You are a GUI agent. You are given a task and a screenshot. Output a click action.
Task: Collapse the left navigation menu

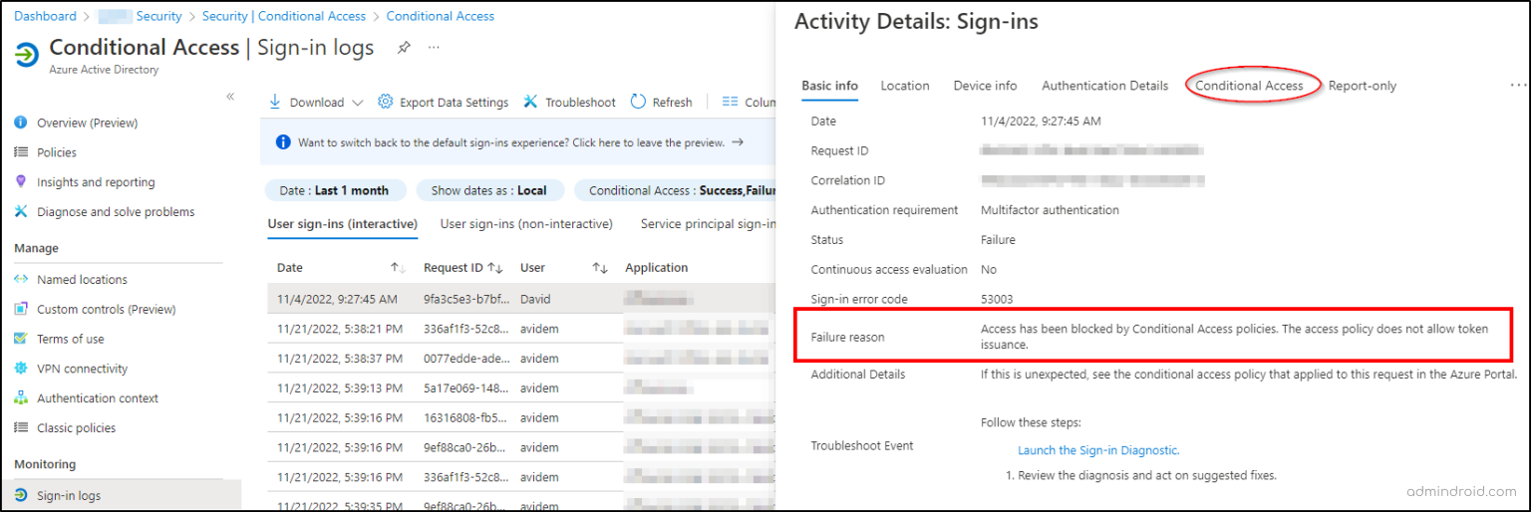click(x=230, y=97)
